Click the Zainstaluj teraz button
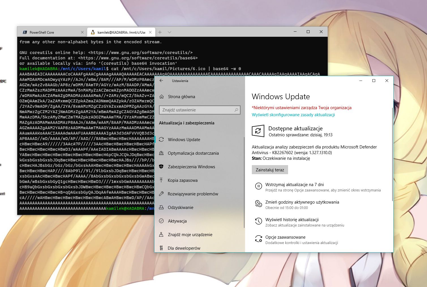 [x=270, y=170]
